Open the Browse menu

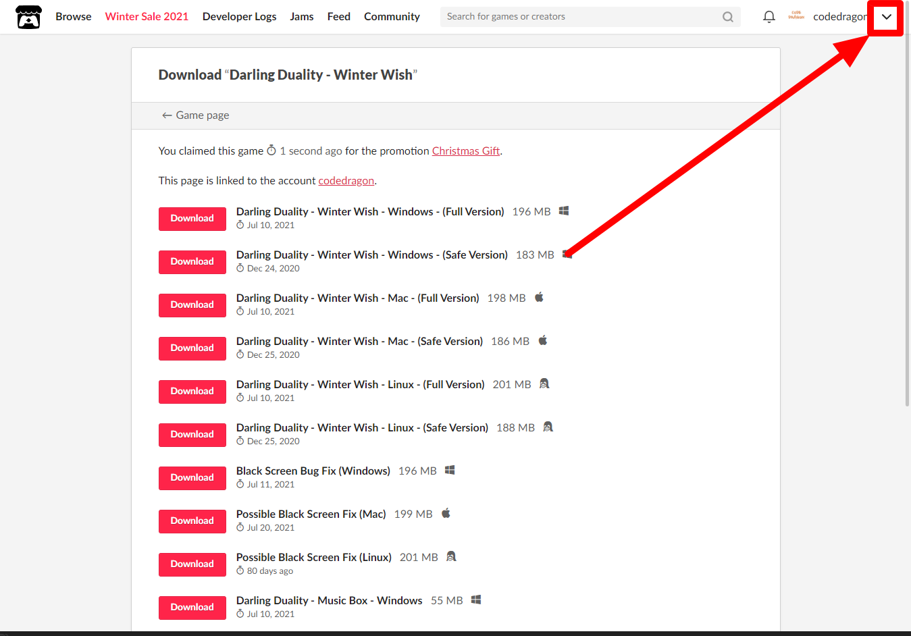74,16
